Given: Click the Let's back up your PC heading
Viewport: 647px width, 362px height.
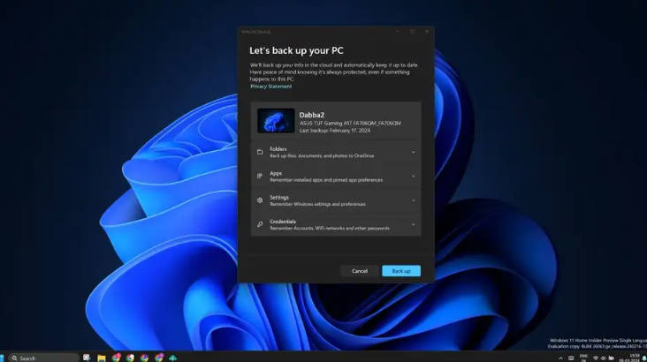Looking at the screenshot, I should 296,50.
